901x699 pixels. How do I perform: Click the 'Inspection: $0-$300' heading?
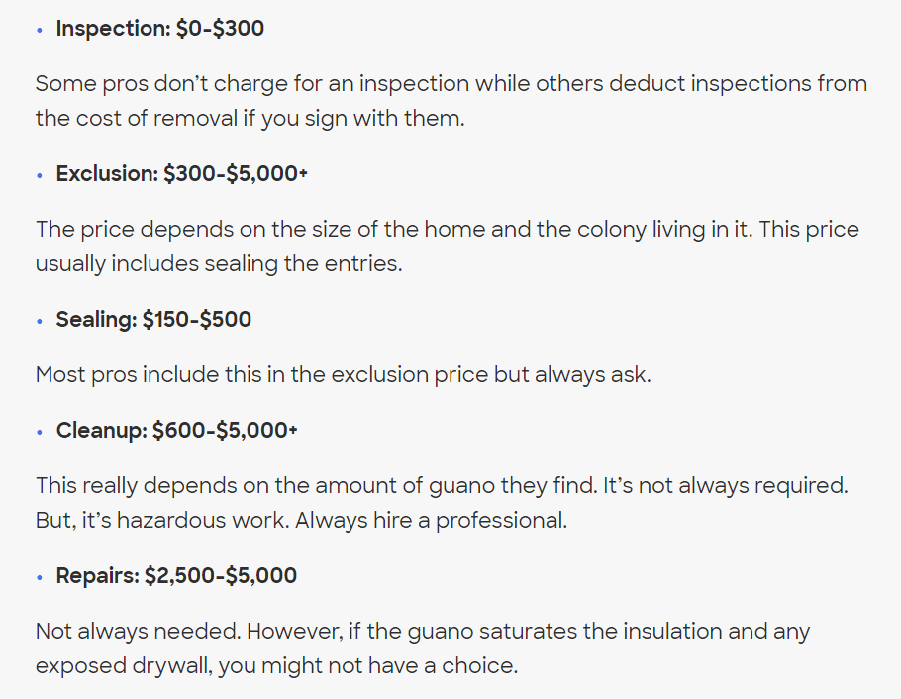[x=159, y=29]
